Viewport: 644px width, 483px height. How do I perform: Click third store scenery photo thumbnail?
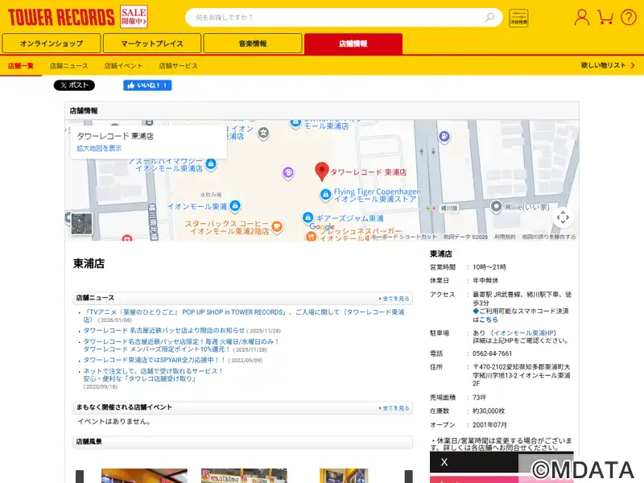(x=344, y=476)
